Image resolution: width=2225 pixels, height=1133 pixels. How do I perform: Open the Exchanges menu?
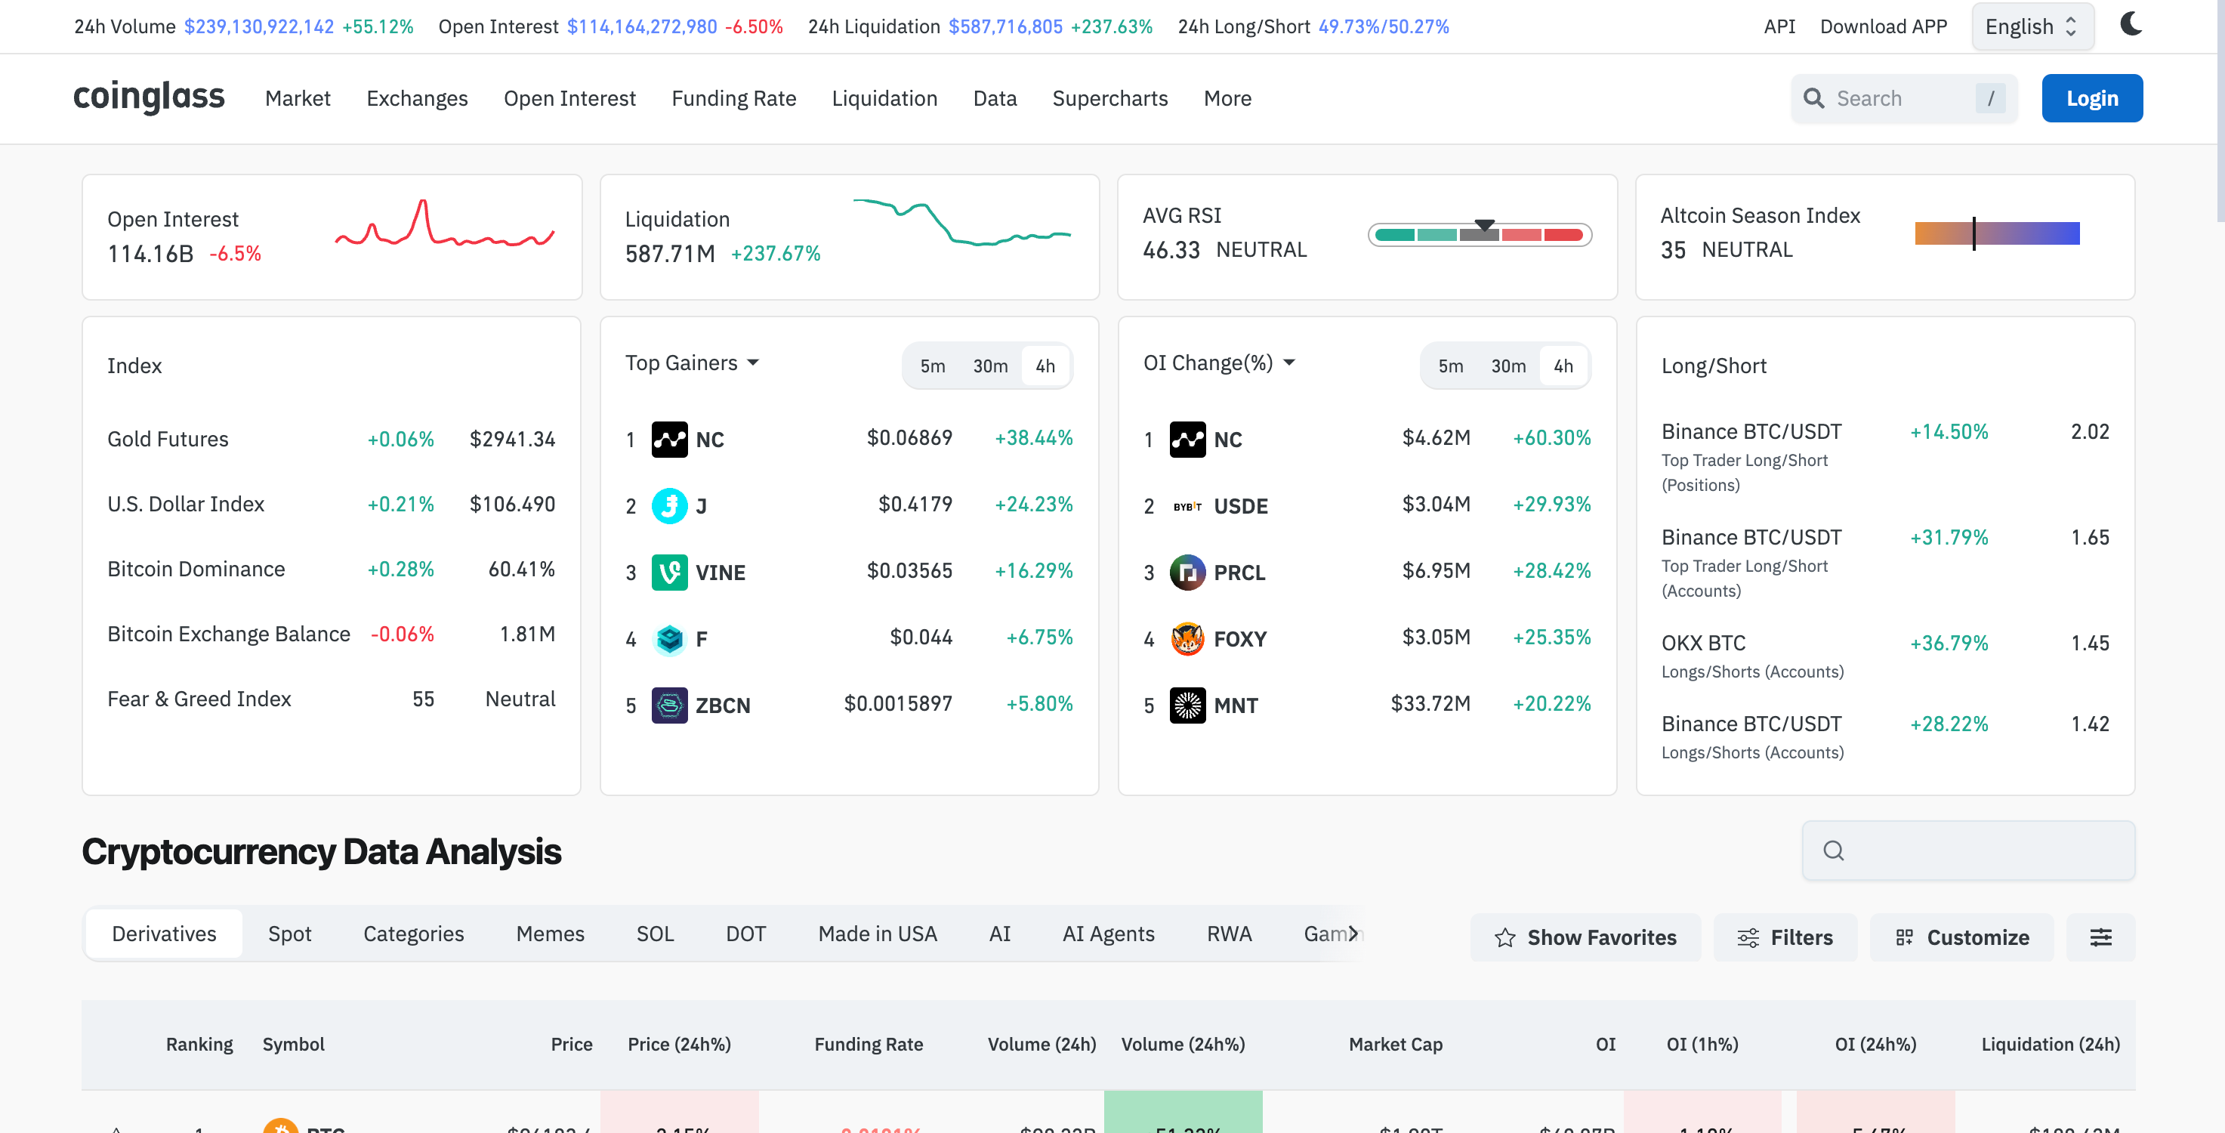417,98
